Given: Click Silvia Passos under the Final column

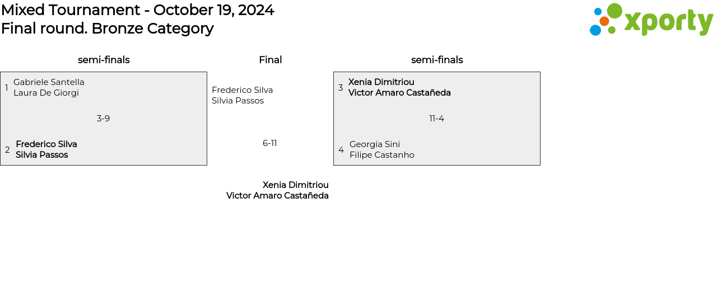Looking at the screenshot, I should [x=238, y=101].
